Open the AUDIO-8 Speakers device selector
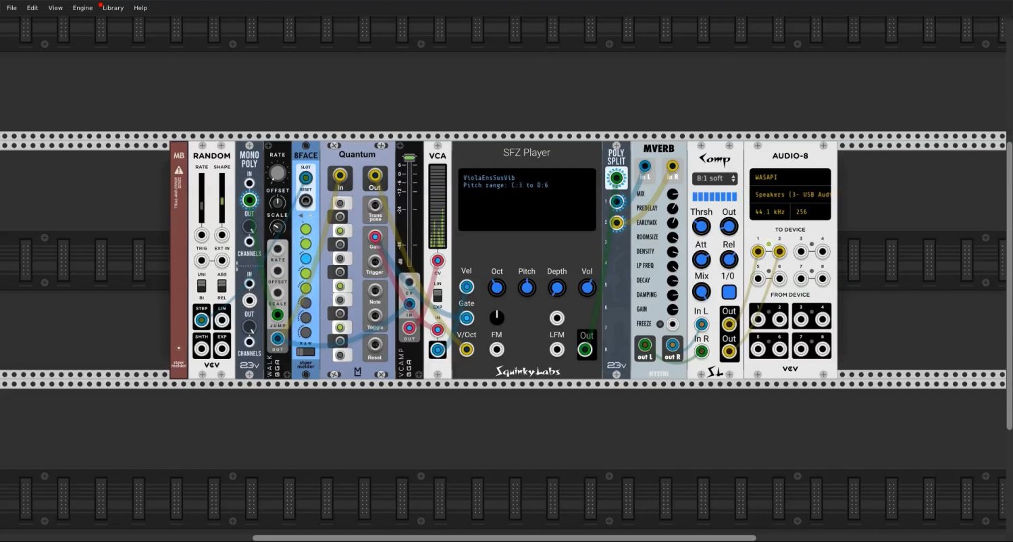The width and height of the screenshot is (1013, 542). click(x=790, y=195)
